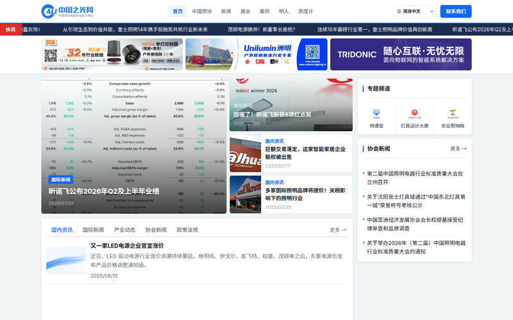
Task: Open ticker headline about 雷士照明14年携手祝融奖
Action: pyautogui.click(x=135, y=29)
